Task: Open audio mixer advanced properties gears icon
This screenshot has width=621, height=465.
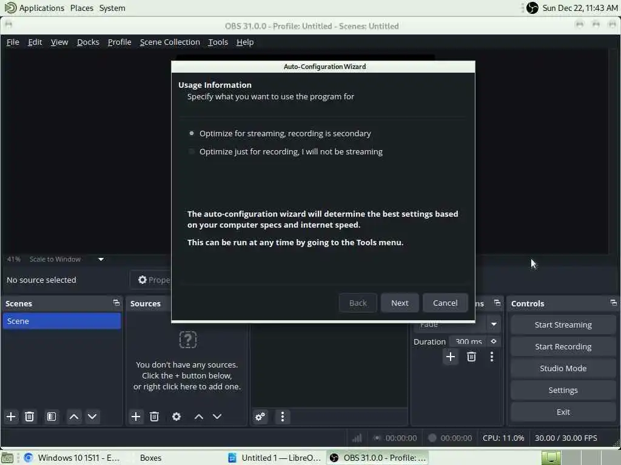Action: pos(260,417)
